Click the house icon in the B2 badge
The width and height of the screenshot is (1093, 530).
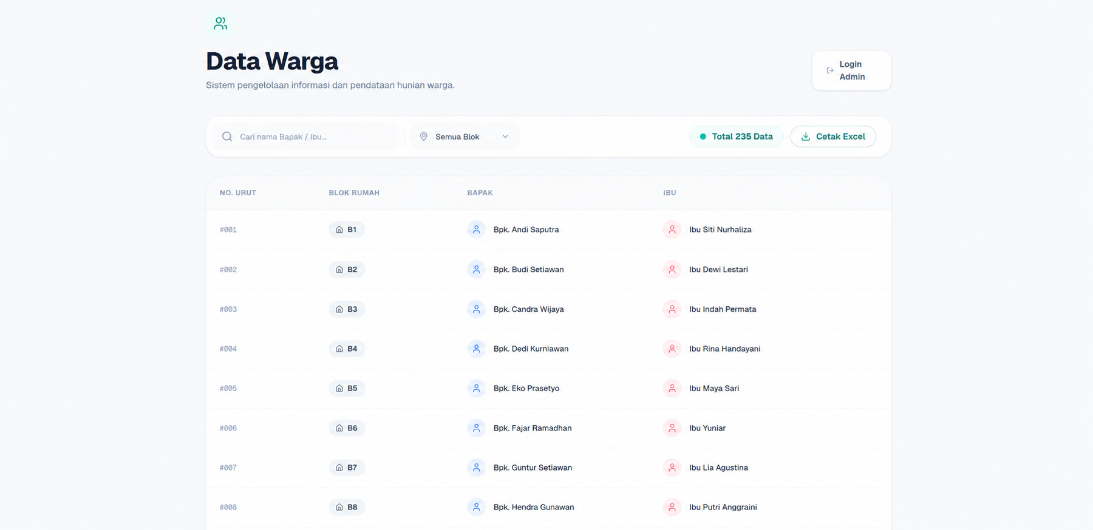(339, 269)
